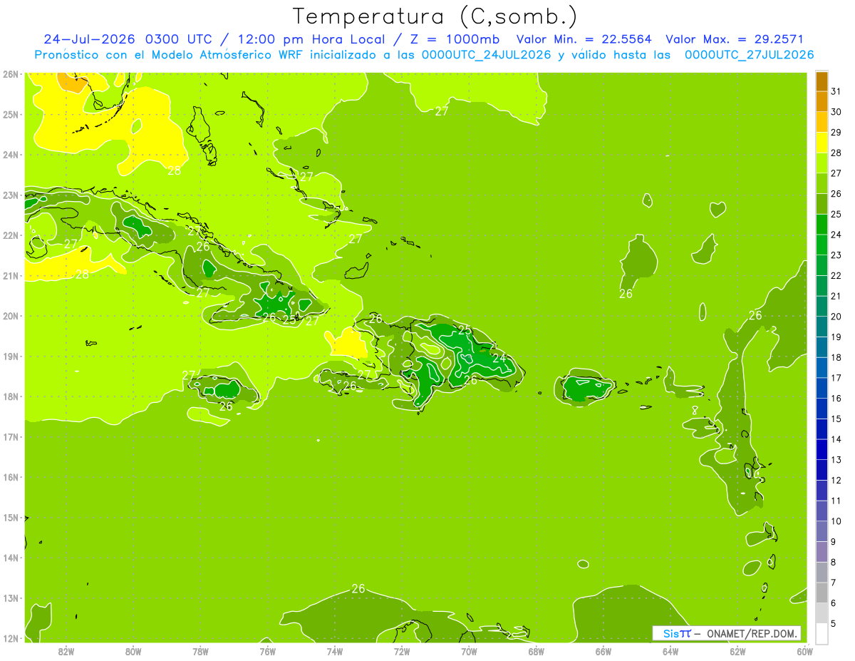Click the '62W' longitude axis label

[737, 651]
